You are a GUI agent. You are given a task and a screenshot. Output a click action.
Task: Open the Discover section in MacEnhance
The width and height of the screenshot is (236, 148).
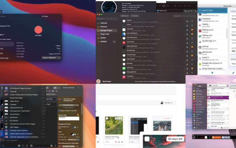point(104,27)
